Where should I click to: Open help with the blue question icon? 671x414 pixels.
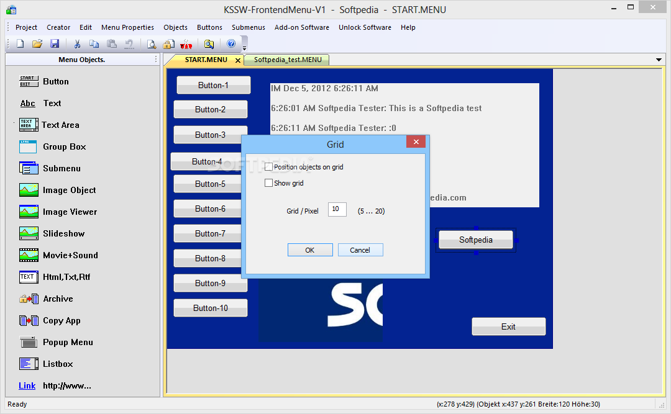[x=231, y=43]
